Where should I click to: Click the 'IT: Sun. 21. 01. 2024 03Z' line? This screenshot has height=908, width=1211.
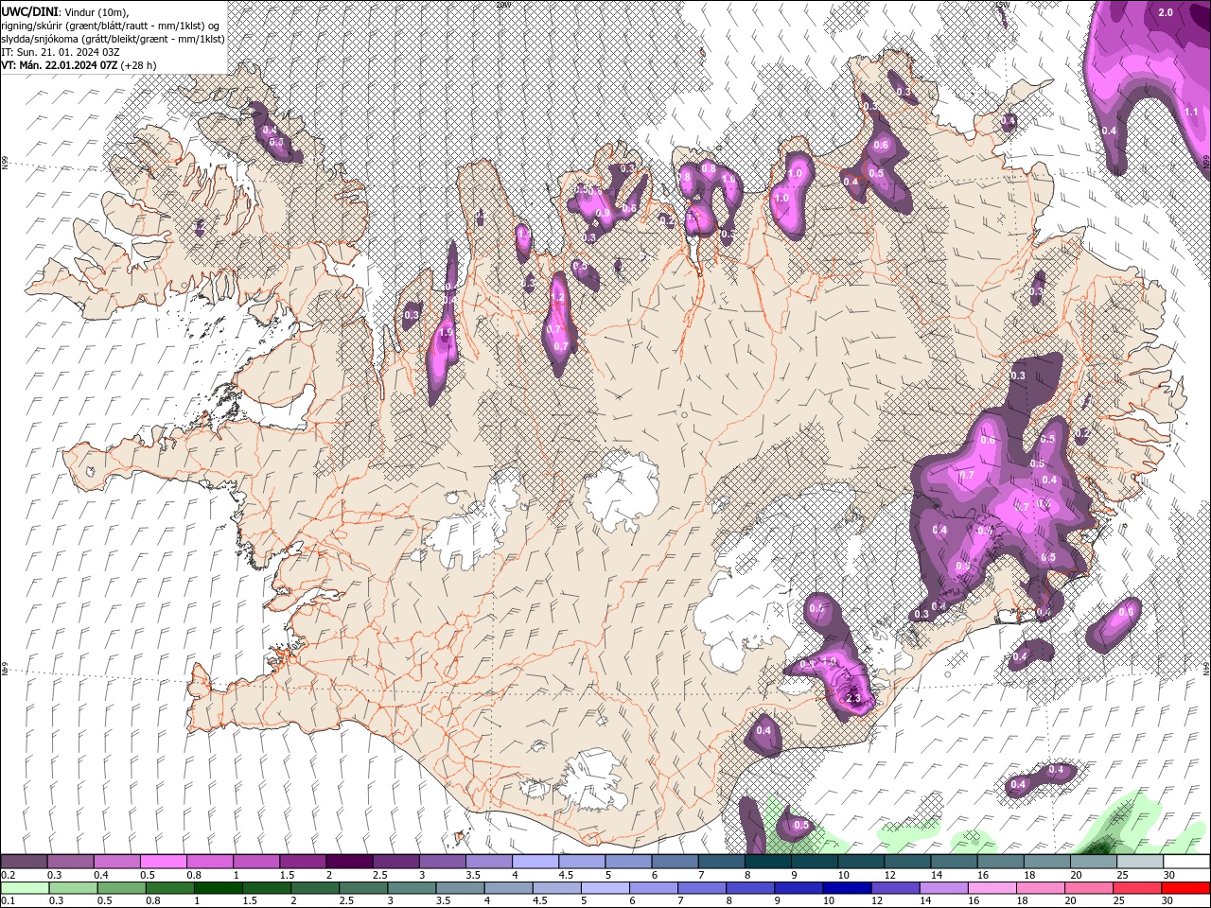(x=60, y=52)
